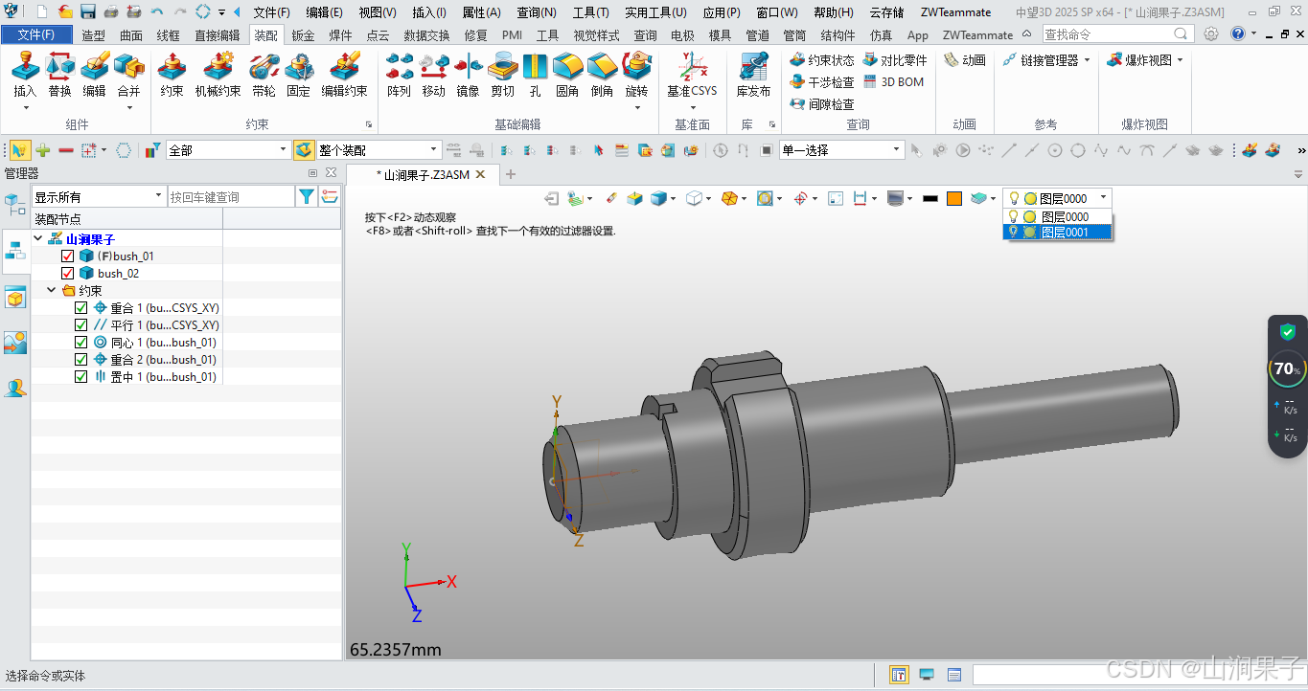1308x691 pixels.
Task: Open the 文件(F) menu in the title bar
Action: coord(271,12)
